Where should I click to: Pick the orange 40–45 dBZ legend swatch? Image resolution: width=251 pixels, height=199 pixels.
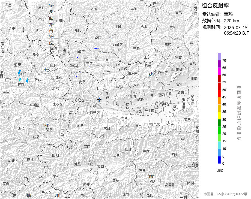[x=219, y=101]
